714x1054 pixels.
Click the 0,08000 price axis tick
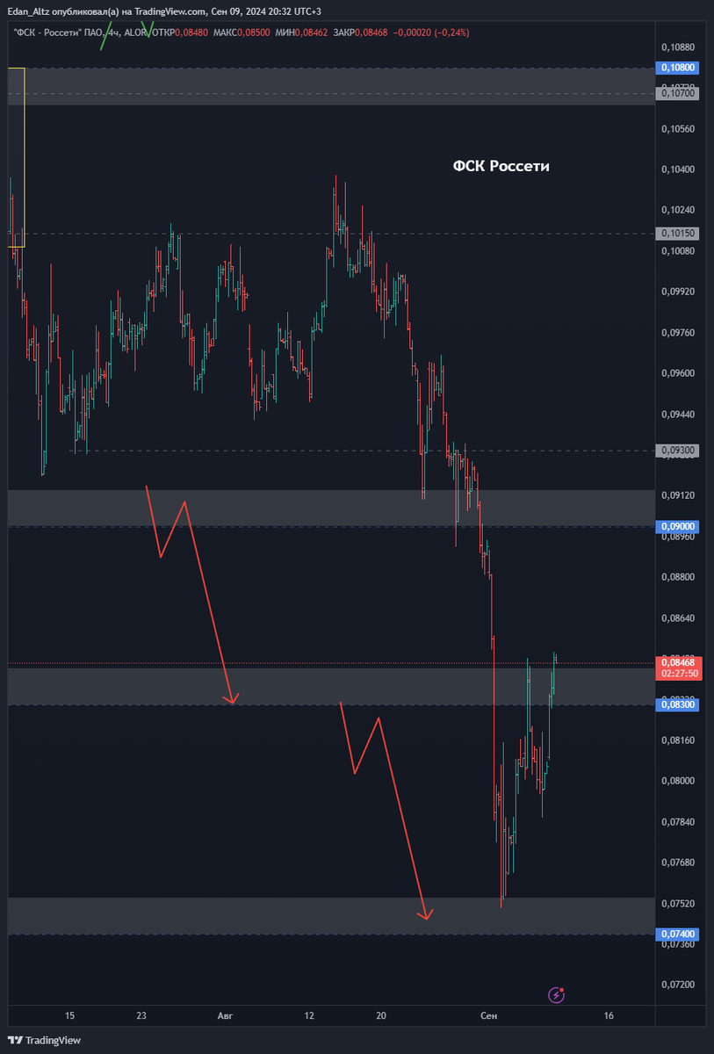(x=677, y=781)
